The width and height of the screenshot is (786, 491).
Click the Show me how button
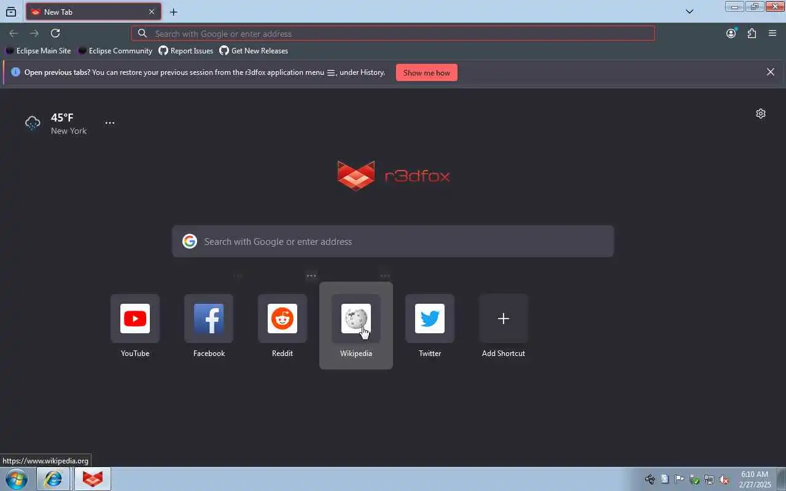tap(427, 72)
